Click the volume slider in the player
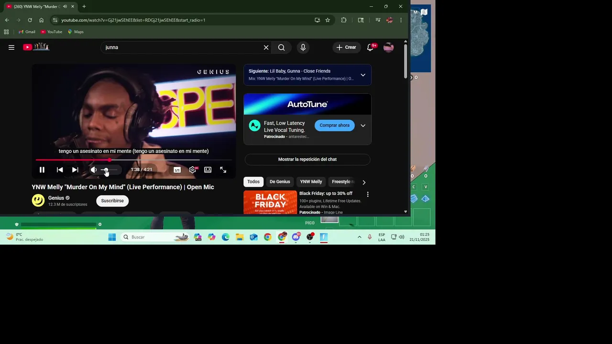Viewport: 612px width, 344px height. pos(109,170)
